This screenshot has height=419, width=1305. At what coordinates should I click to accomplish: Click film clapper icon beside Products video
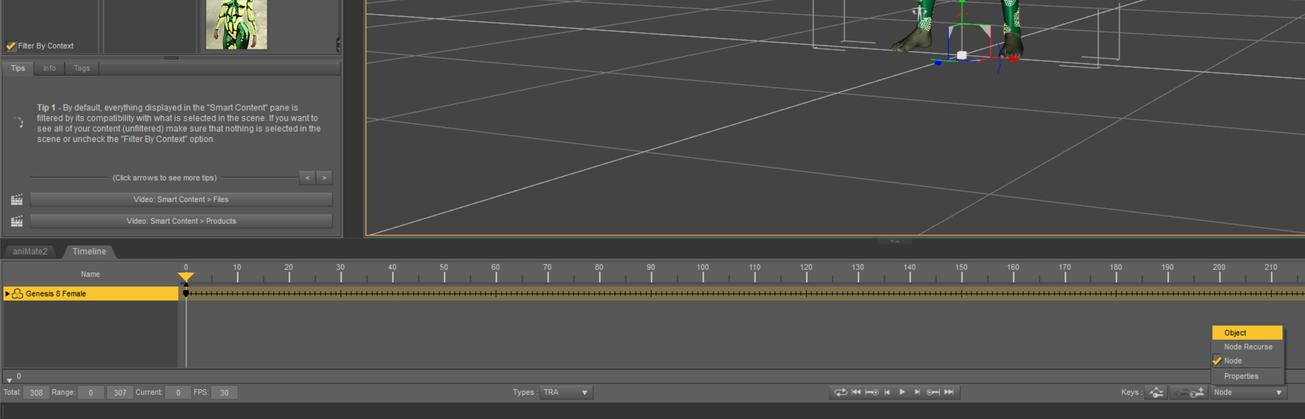(x=17, y=222)
